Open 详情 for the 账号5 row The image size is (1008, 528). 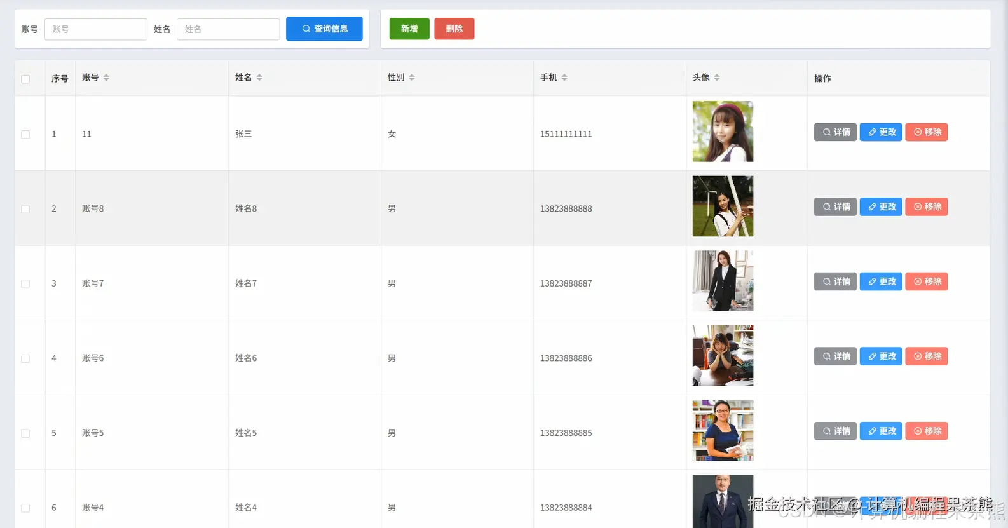pos(836,431)
